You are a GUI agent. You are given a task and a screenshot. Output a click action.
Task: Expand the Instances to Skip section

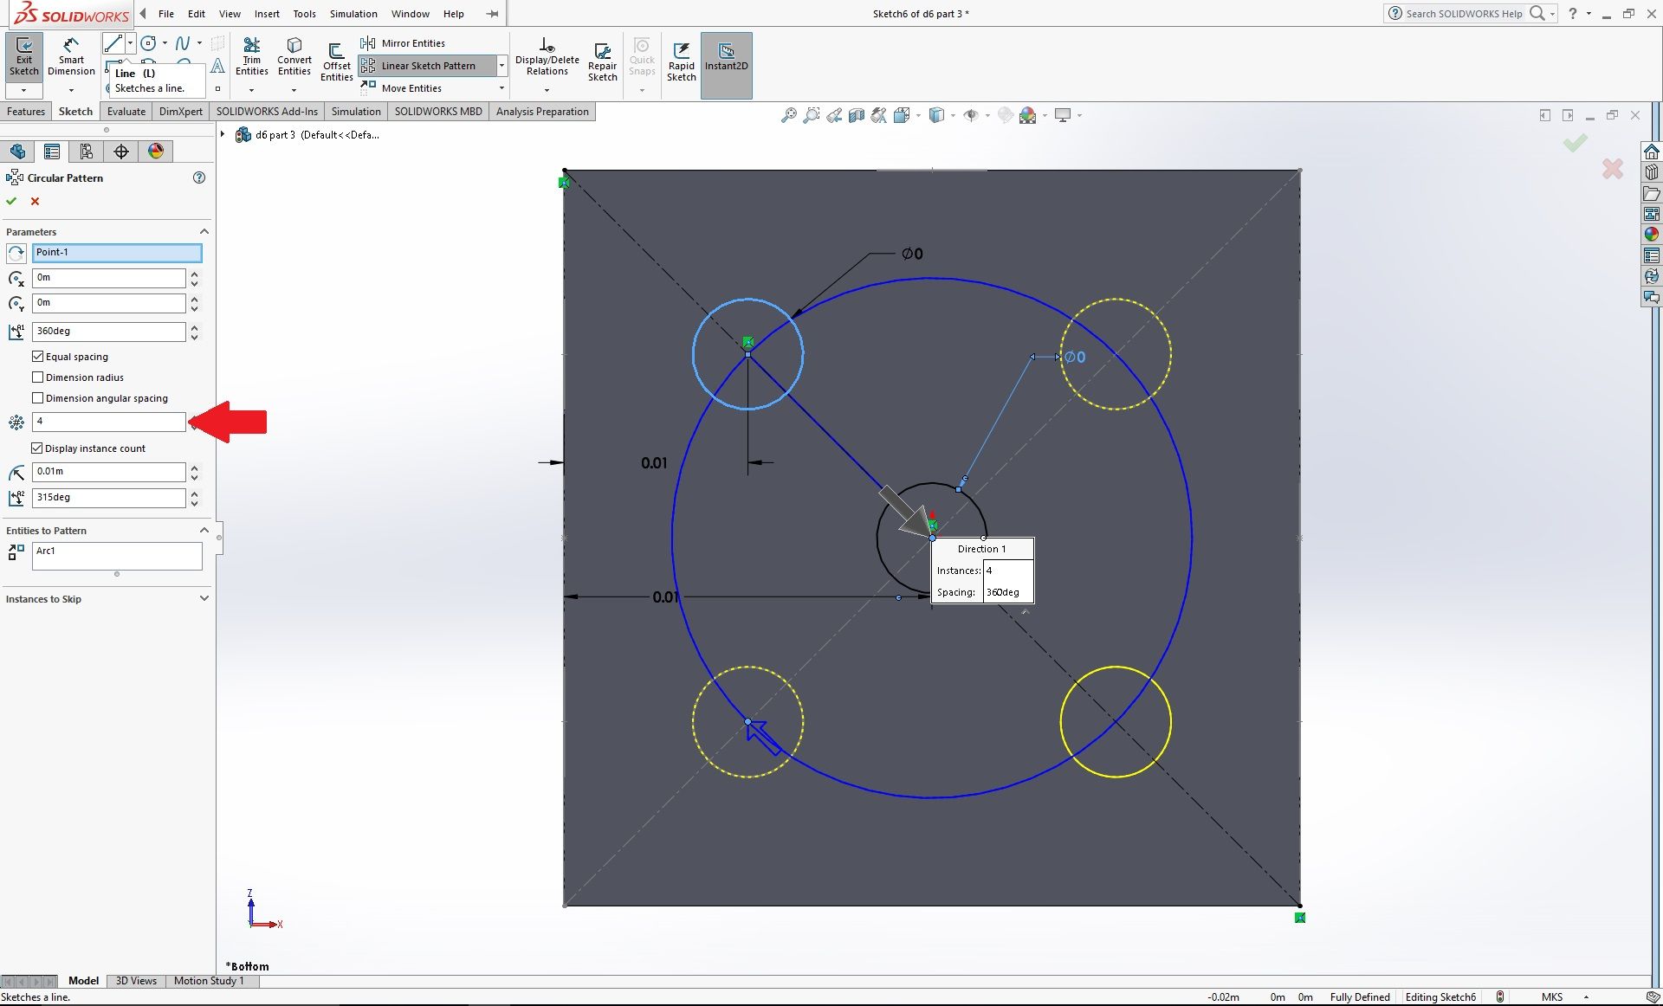[204, 598]
